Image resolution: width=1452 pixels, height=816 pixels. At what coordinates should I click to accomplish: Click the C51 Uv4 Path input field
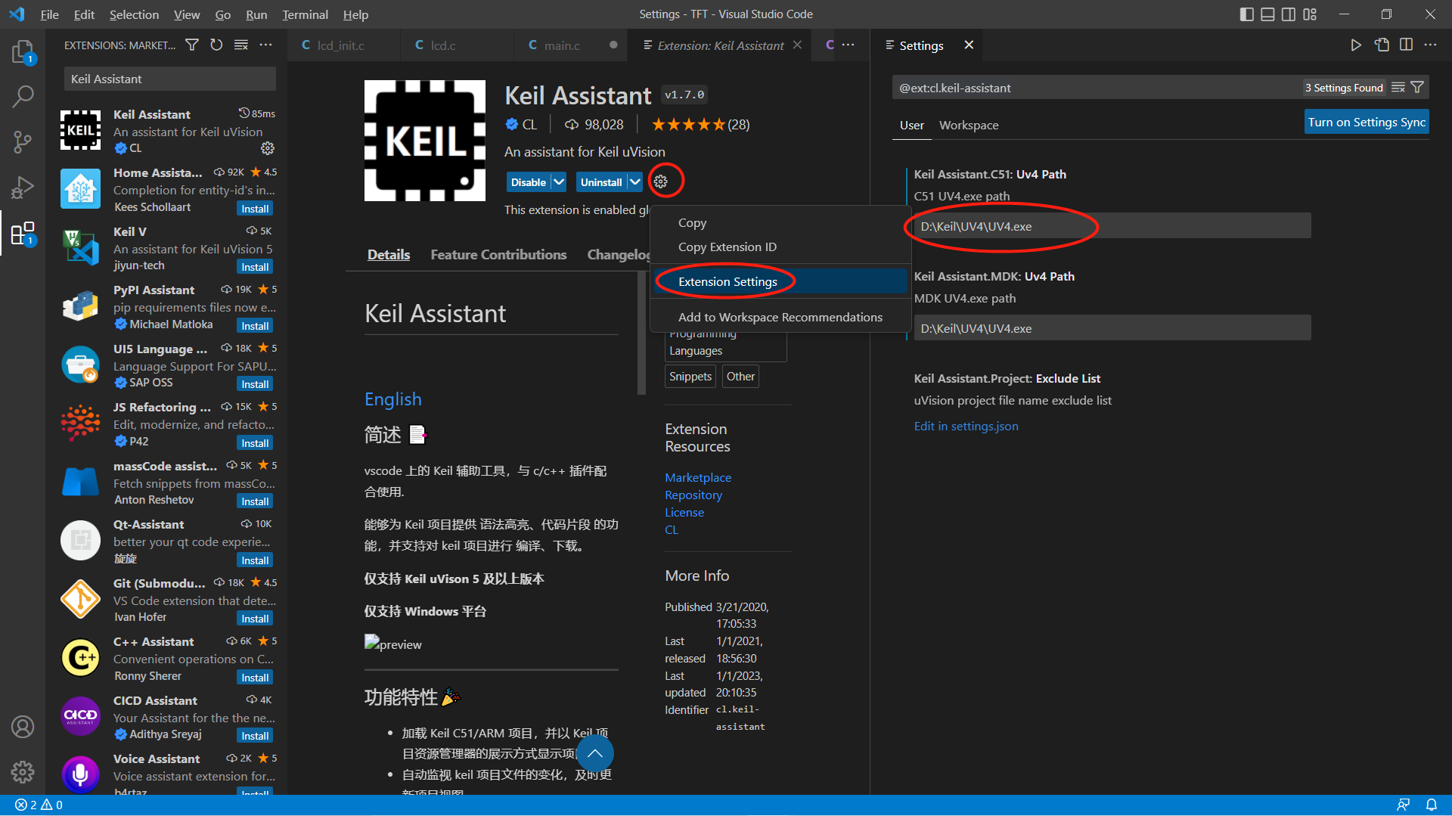click(x=1112, y=226)
